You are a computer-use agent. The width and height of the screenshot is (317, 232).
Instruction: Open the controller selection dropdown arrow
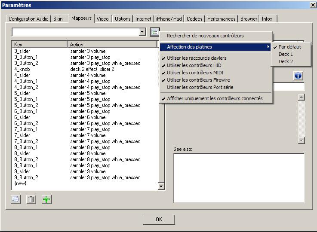142,32
